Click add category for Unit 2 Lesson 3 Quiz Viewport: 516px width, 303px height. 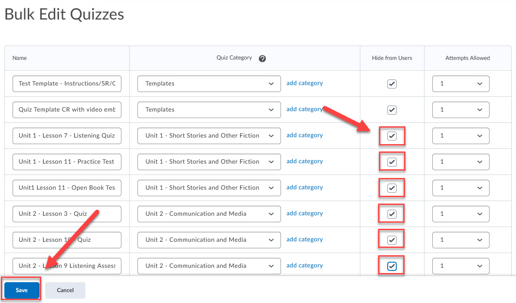(305, 214)
